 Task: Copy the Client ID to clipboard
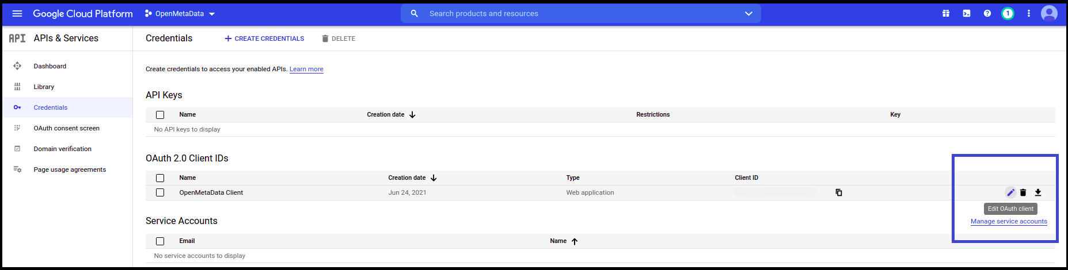click(839, 192)
